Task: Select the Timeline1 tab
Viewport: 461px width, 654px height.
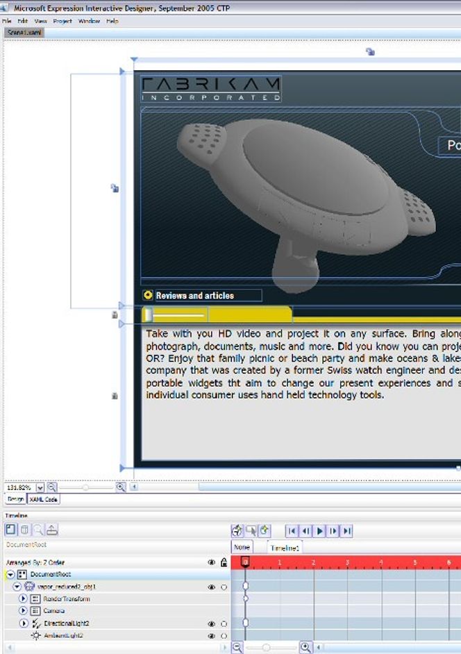Action: [x=283, y=548]
